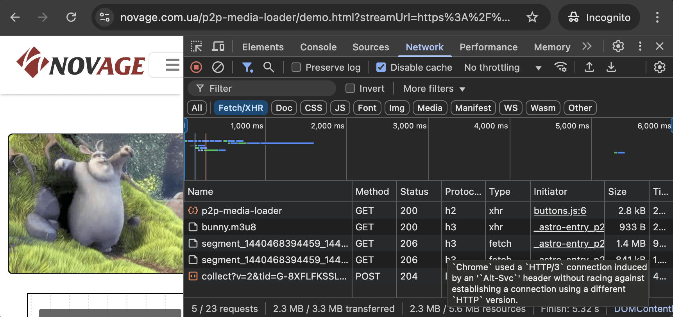Toggle JS type filter
This screenshot has width=673, height=317.
pyautogui.click(x=340, y=108)
